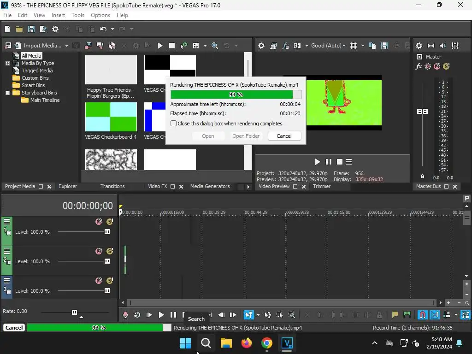The width and height of the screenshot is (472, 354).
Task: Solo track 2
Action: pos(110,251)
